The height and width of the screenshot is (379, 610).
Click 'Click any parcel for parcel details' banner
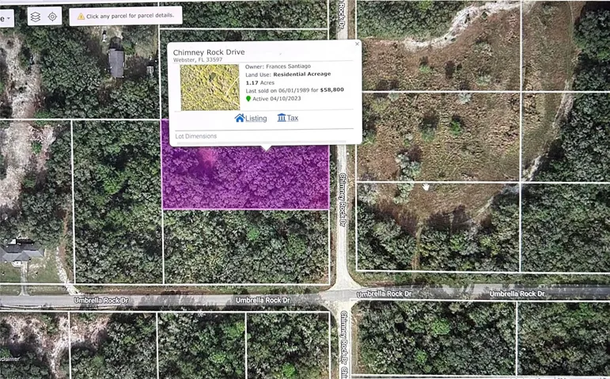click(126, 17)
